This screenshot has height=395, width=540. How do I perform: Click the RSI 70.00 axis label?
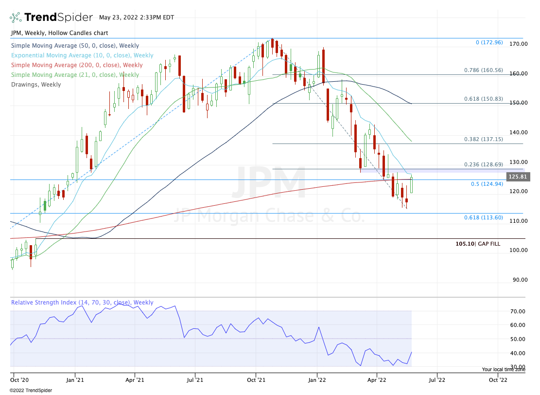coord(518,311)
